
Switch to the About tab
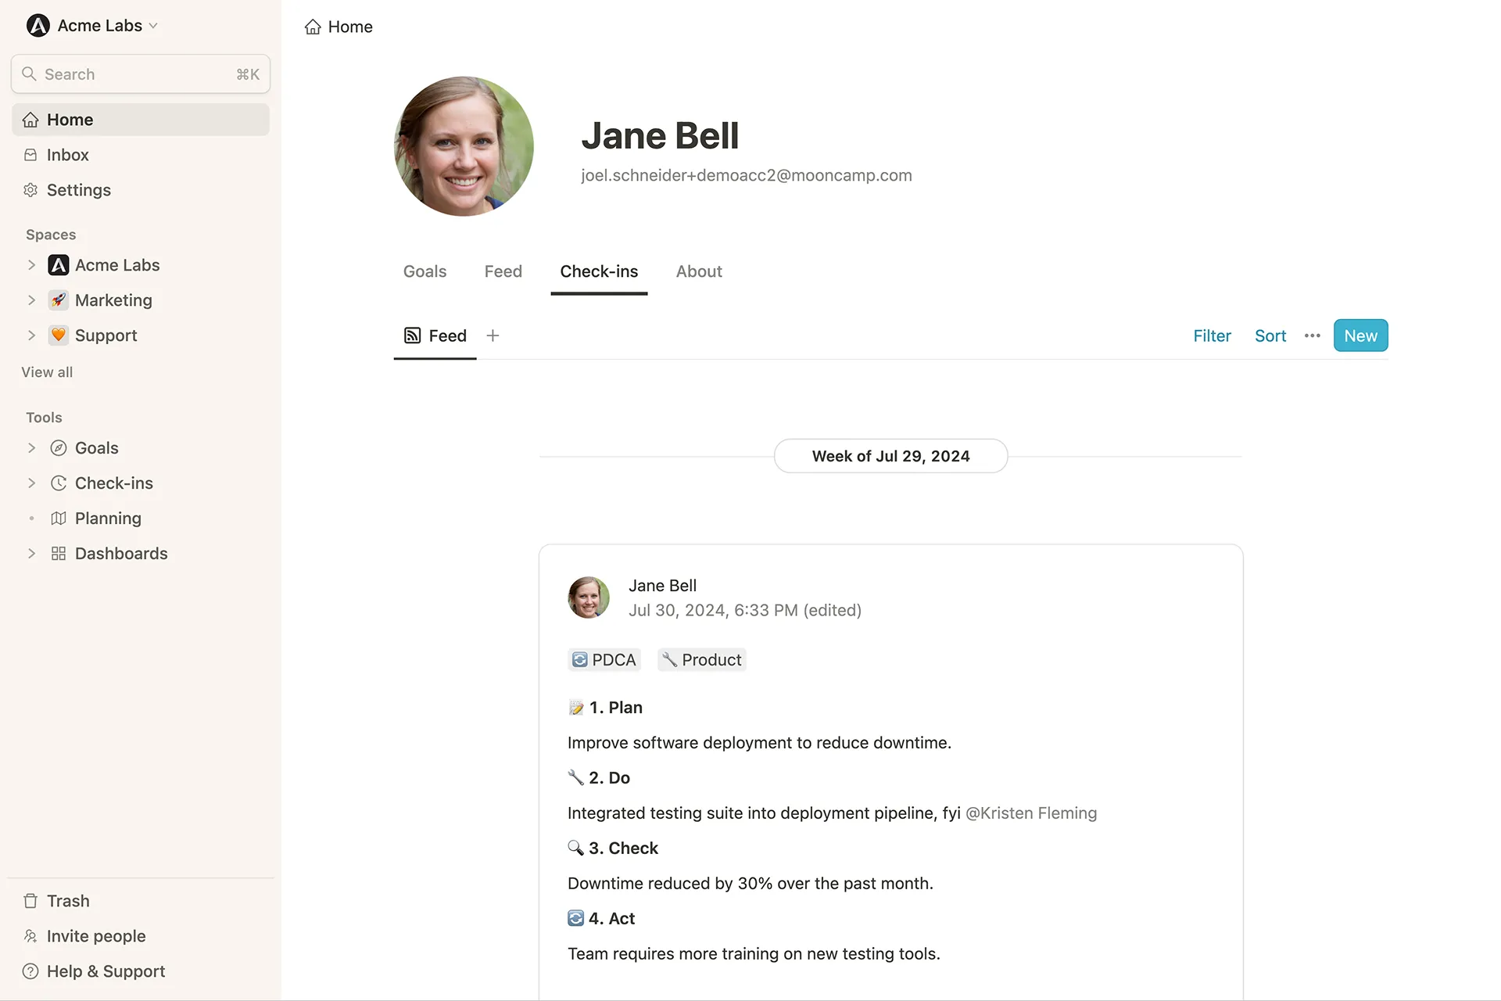[698, 271]
